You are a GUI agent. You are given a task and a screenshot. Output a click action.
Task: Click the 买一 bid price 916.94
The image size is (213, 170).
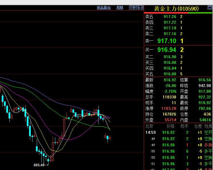click(167, 50)
